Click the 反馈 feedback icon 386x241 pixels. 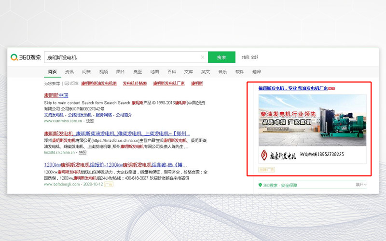[x=67, y=83]
